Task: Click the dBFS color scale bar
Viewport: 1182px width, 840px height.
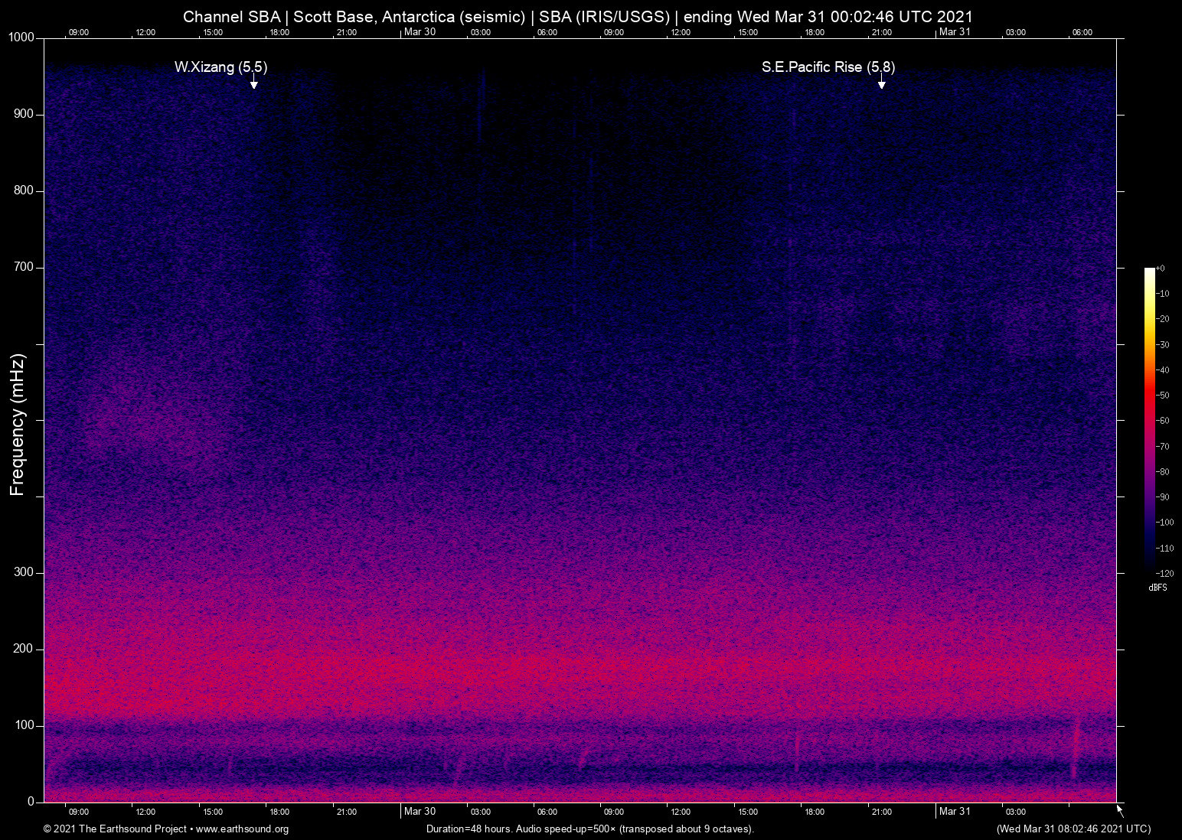Action: point(1149,419)
